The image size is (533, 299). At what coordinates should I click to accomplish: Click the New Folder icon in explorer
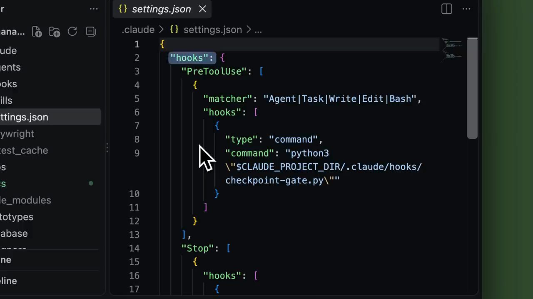pos(55,32)
